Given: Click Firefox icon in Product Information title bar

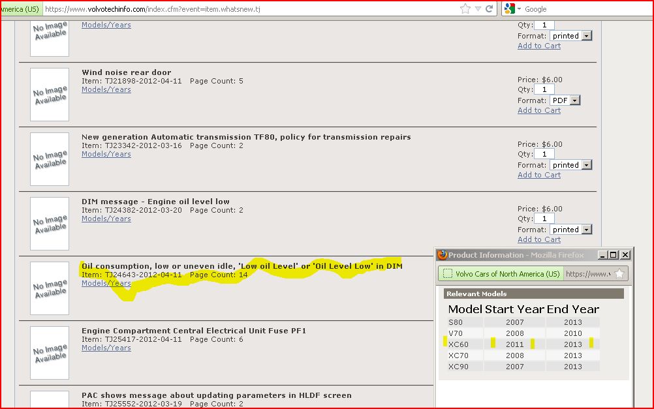Looking at the screenshot, I should (442, 255).
